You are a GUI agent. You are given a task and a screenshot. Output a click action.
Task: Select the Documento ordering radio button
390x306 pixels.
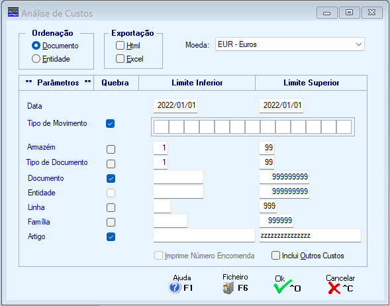pos(36,46)
